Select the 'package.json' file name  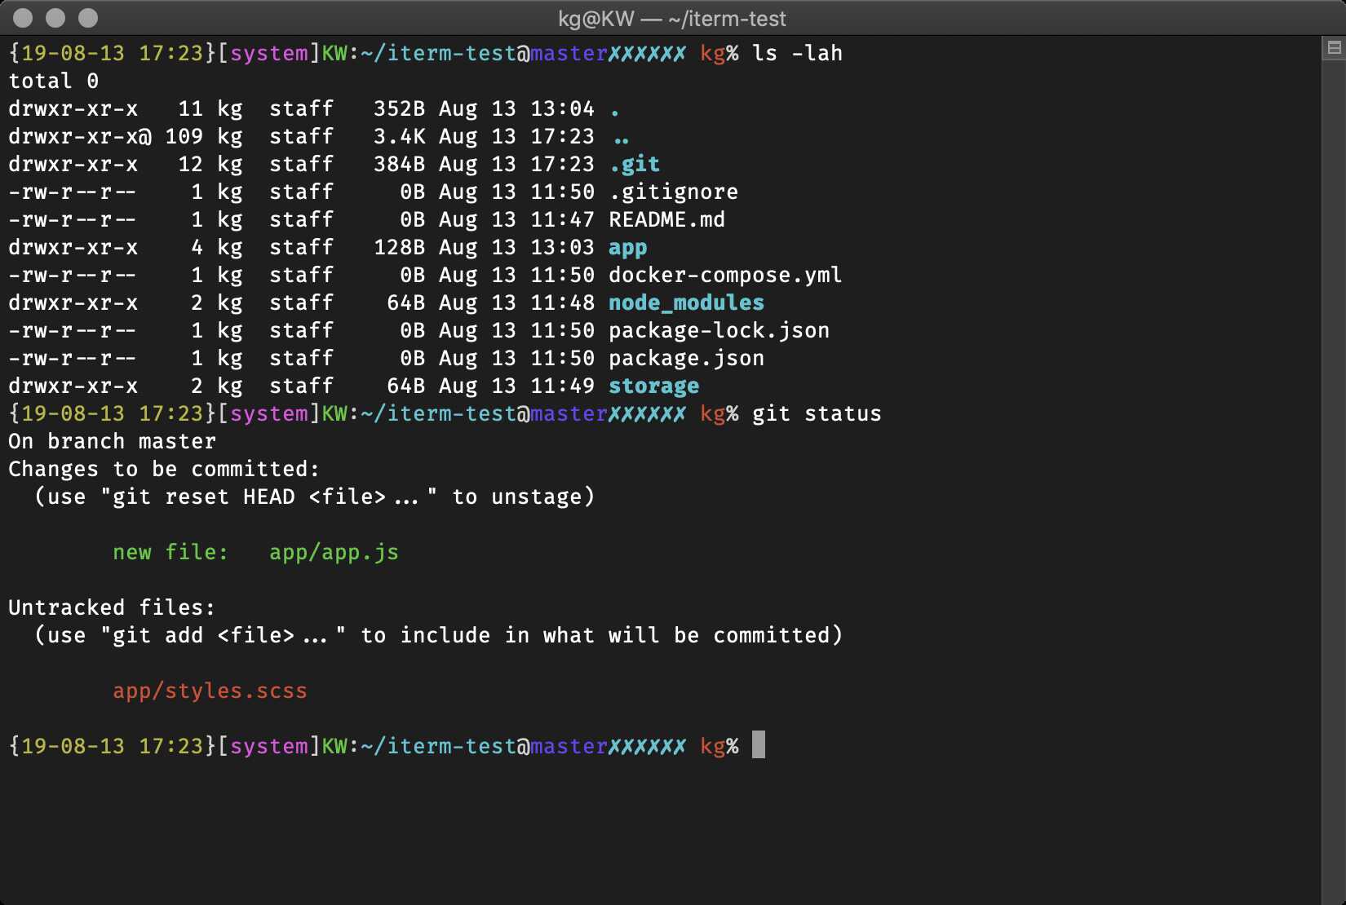click(687, 359)
